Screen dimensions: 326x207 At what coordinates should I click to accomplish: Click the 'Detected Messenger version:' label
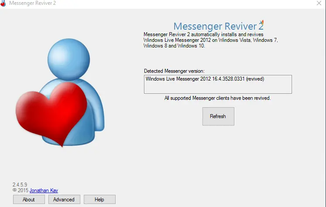point(174,71)
